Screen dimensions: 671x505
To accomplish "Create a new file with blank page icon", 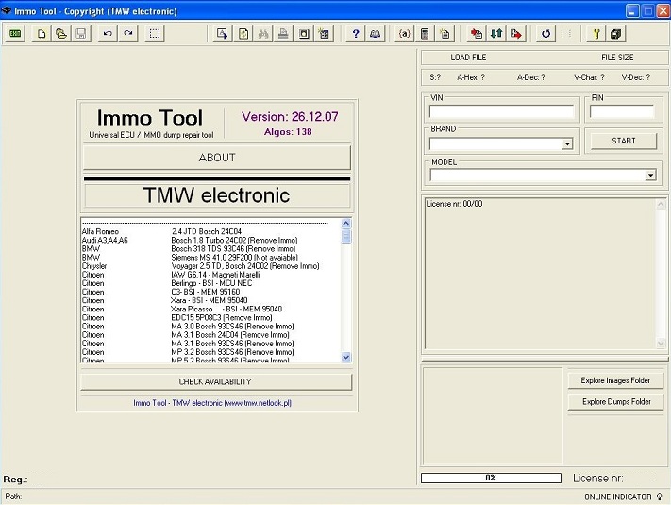I will [x=42, y=34].
